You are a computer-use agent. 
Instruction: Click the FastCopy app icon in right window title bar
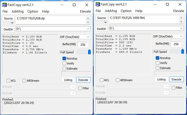click(x=98, y=4)
